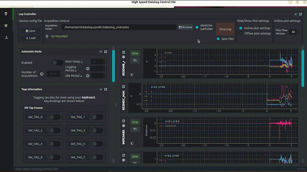Save the device config file
This screenshot has width=307, height=172.
(x=31, y=31)
